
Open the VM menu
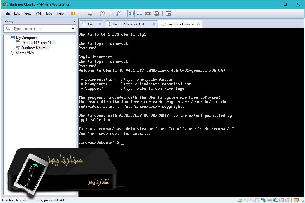pyautogui.click(x=38, y=13)
